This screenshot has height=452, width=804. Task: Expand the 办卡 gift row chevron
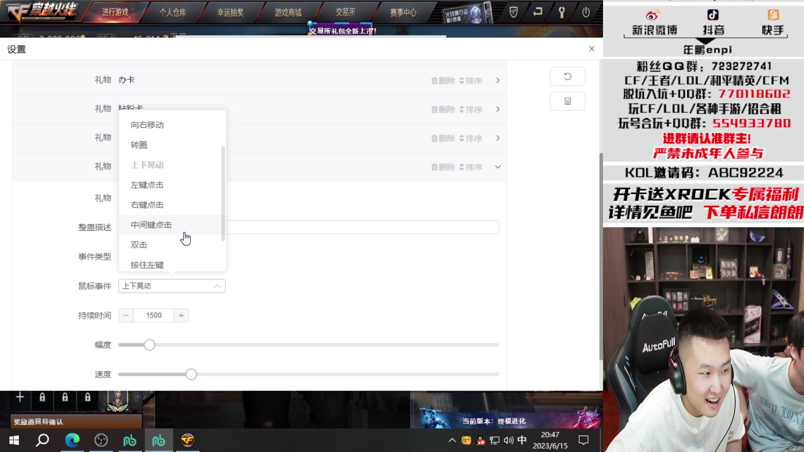click(x=497, y=80)
